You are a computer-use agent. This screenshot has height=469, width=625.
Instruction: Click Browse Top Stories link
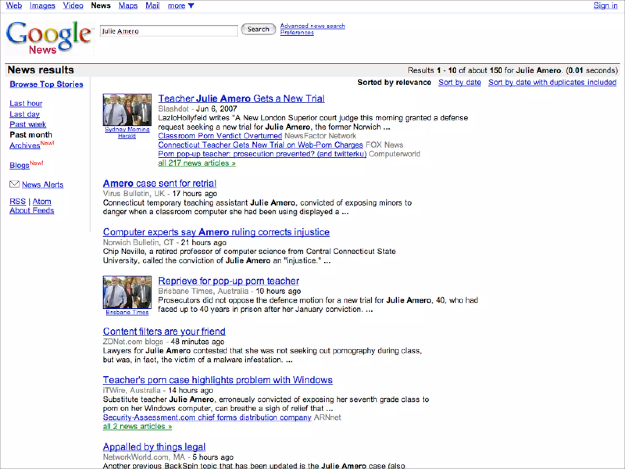pos(46,84)
